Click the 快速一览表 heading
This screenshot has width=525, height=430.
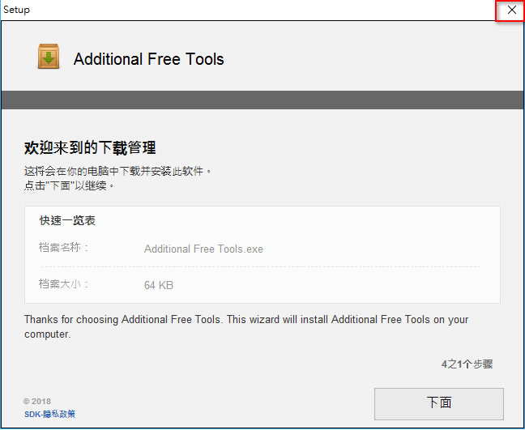click(67, 220)
